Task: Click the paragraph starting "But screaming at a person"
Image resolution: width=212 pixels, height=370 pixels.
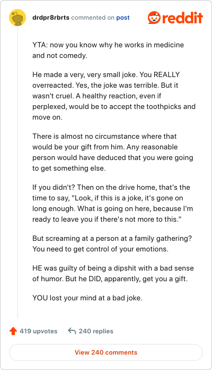Action: coord(112,243)
